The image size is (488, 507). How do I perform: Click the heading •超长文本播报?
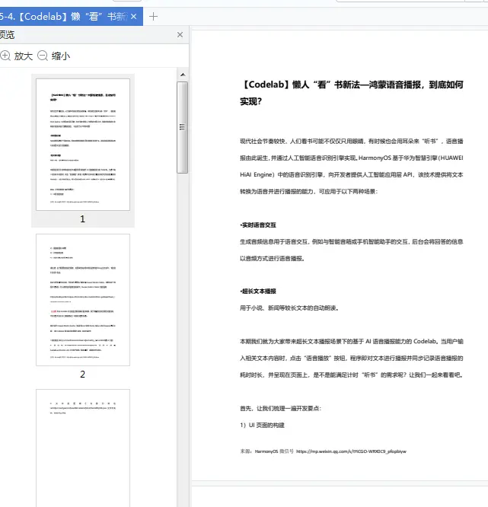(x=258, y=291)
